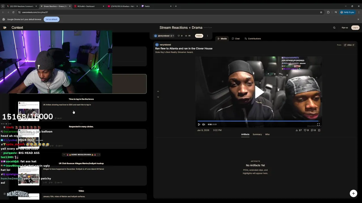The image size is (362, 203).
Task: Click the storyline views eye icon
Action: 186,36
